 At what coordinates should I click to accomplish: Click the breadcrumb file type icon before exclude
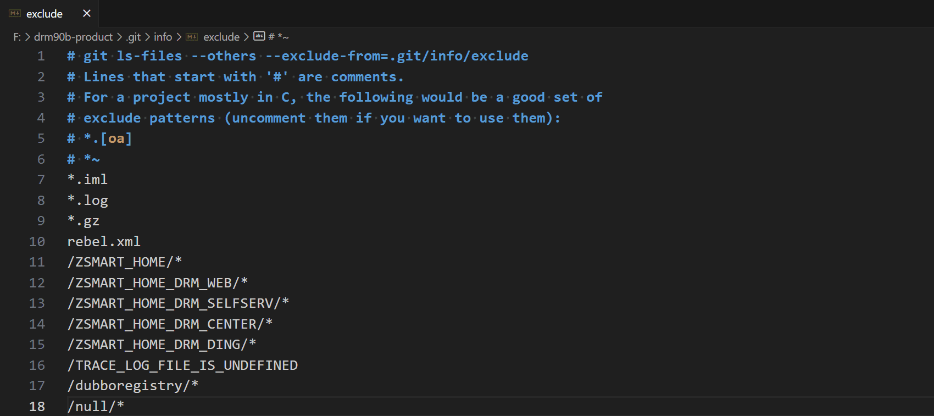(x=192, y=37)
